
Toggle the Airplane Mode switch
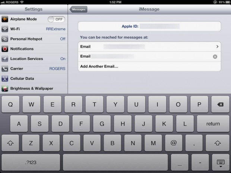tap(56, 19)
